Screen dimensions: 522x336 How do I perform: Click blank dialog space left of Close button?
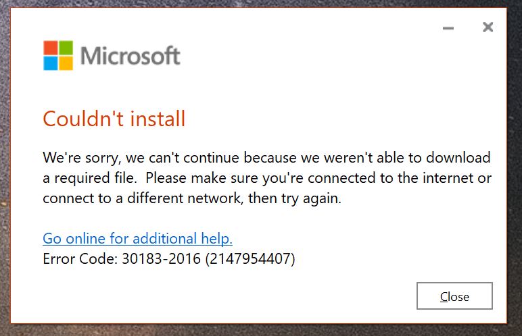coord(237,296)
